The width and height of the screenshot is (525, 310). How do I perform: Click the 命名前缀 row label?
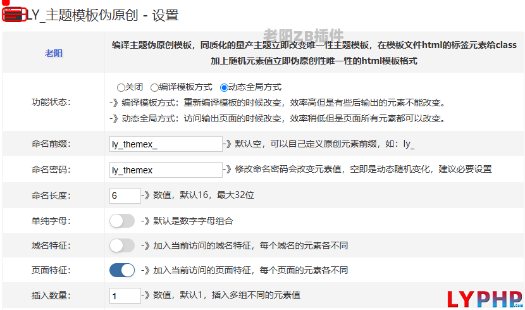pos(51,144)
